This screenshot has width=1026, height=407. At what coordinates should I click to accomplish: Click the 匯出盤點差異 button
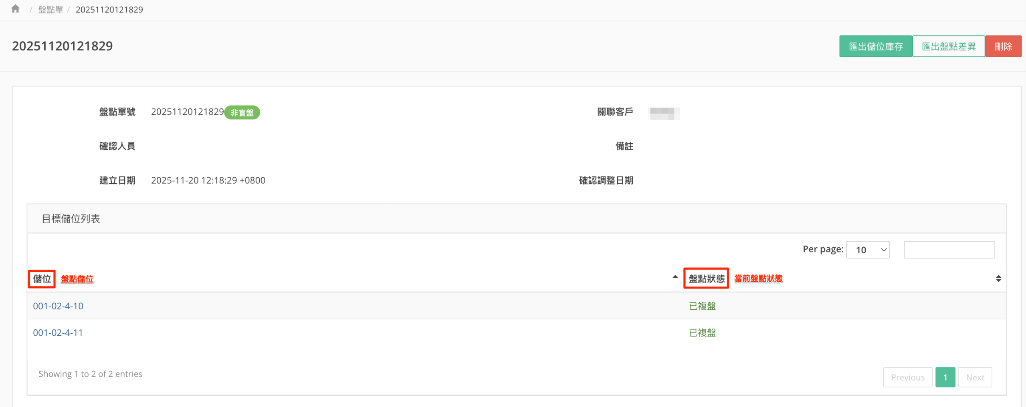pos(948,46)
